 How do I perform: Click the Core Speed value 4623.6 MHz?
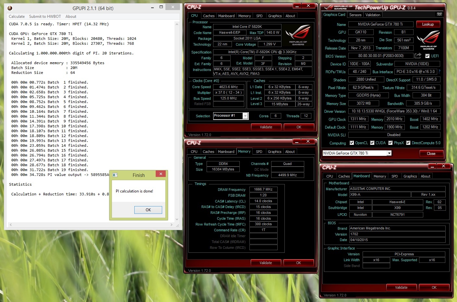pyautogui.click(x=228, y=87)
